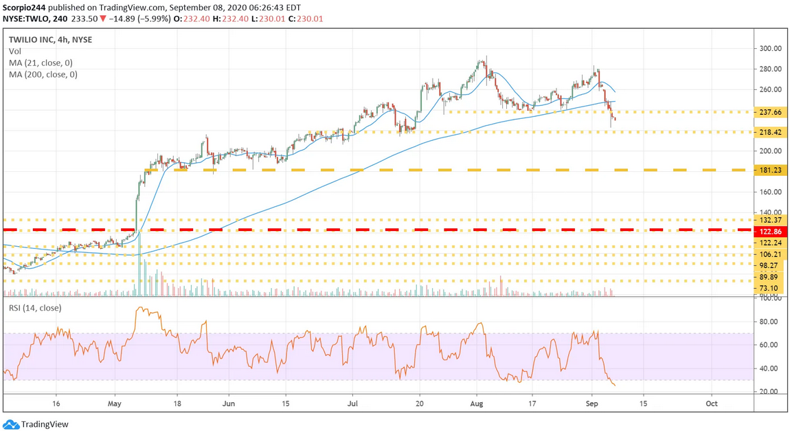Click the 15 date label after Sep
790x431 pixels.
(644, 404)
